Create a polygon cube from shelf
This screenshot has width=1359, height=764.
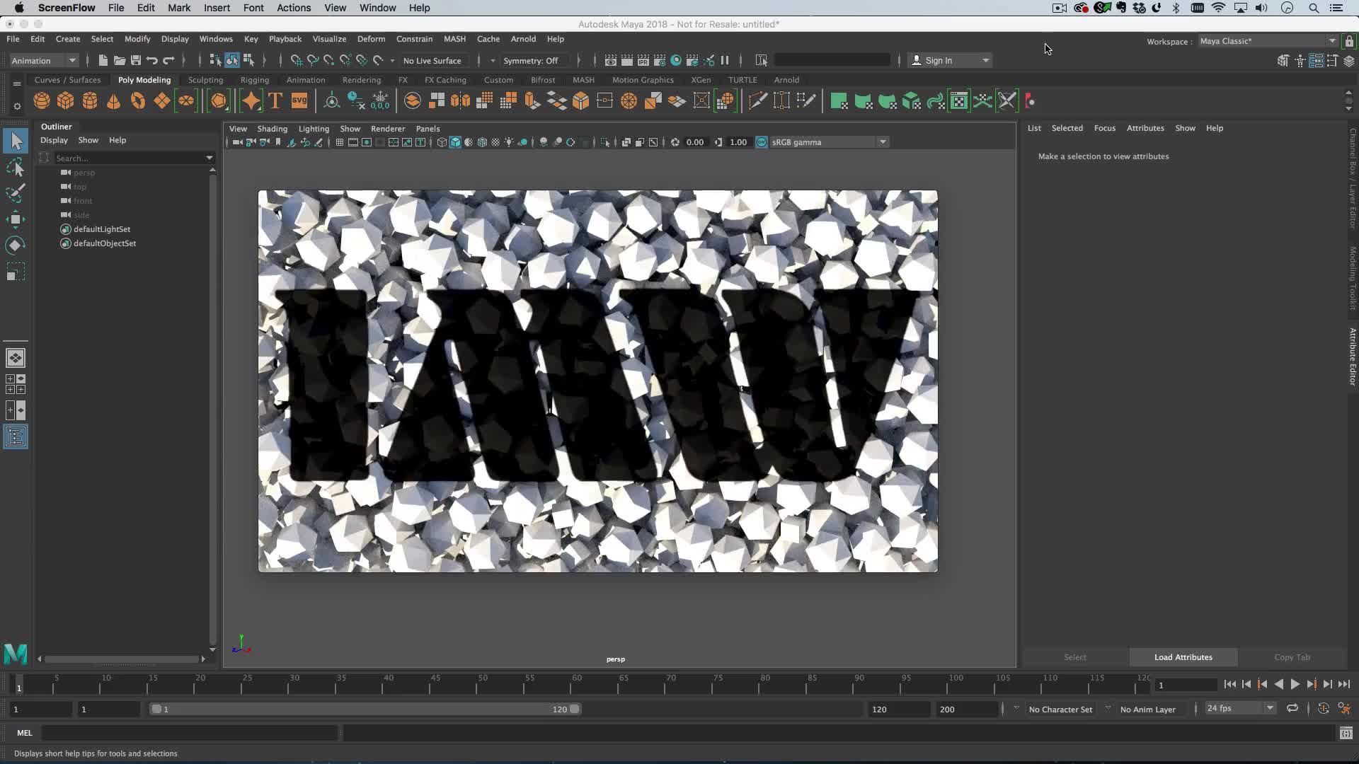pyautogui.click(x=66, y=101)
